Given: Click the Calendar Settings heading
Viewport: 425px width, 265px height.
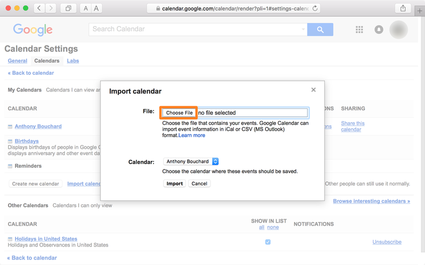Looking at the screenshot, I should coord(41,49).
